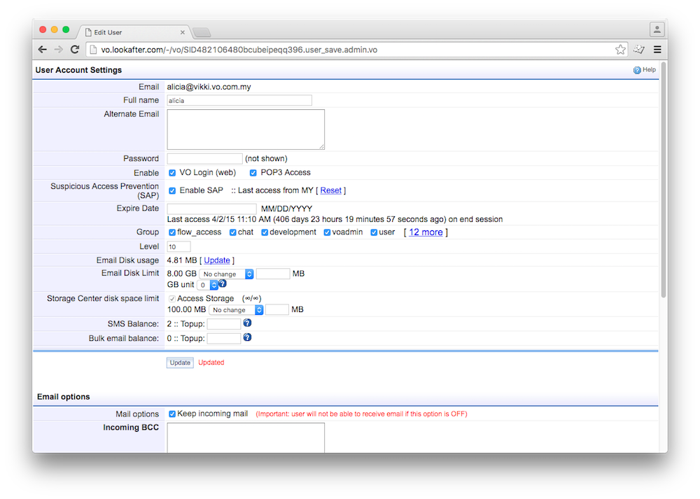Screen dimensions: 700x499
Task: Close the Edit User tab
Action: pos(183,32)
